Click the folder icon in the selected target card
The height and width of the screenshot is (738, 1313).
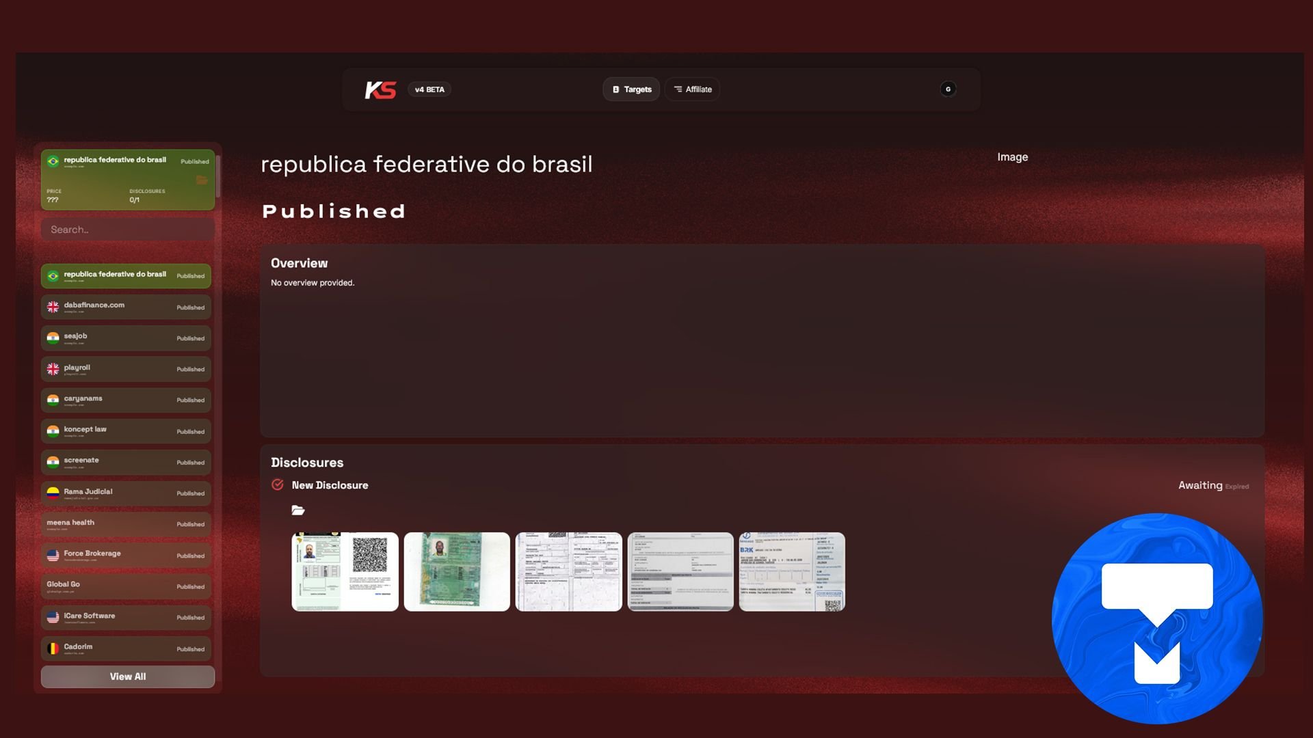tap(202, 180)
